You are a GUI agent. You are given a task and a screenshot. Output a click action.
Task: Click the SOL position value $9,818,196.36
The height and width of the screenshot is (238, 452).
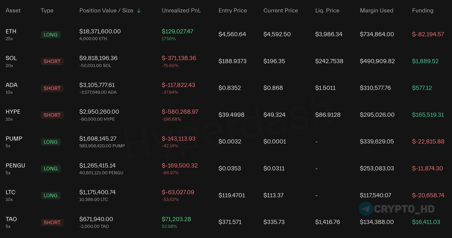tap(99, 58)
